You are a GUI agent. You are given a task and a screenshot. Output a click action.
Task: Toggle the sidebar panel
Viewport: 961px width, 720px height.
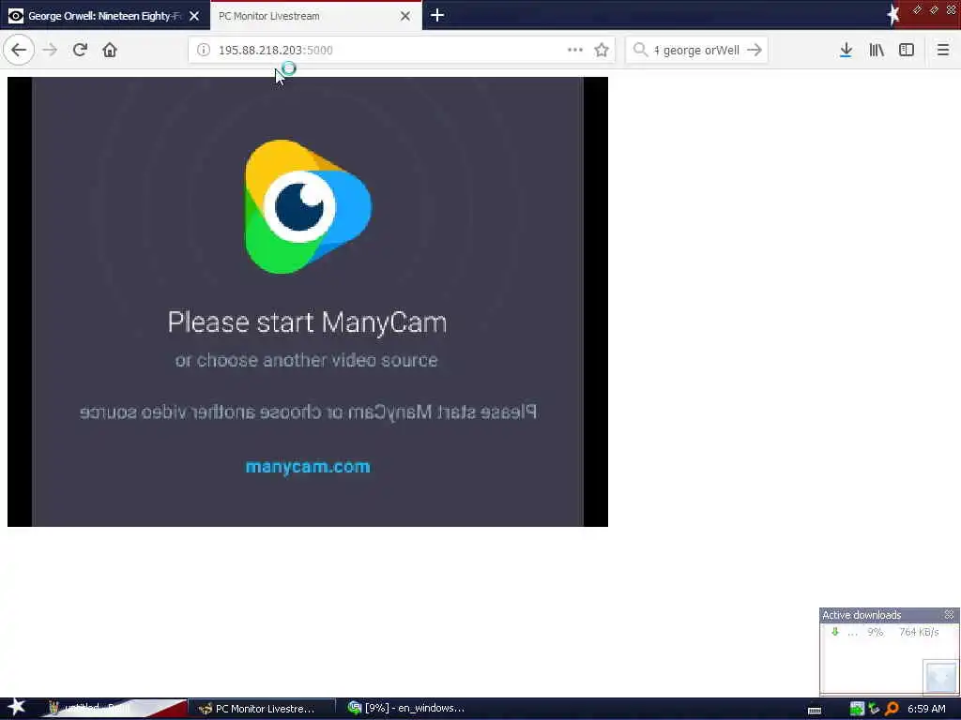click(x=907, y=50)
